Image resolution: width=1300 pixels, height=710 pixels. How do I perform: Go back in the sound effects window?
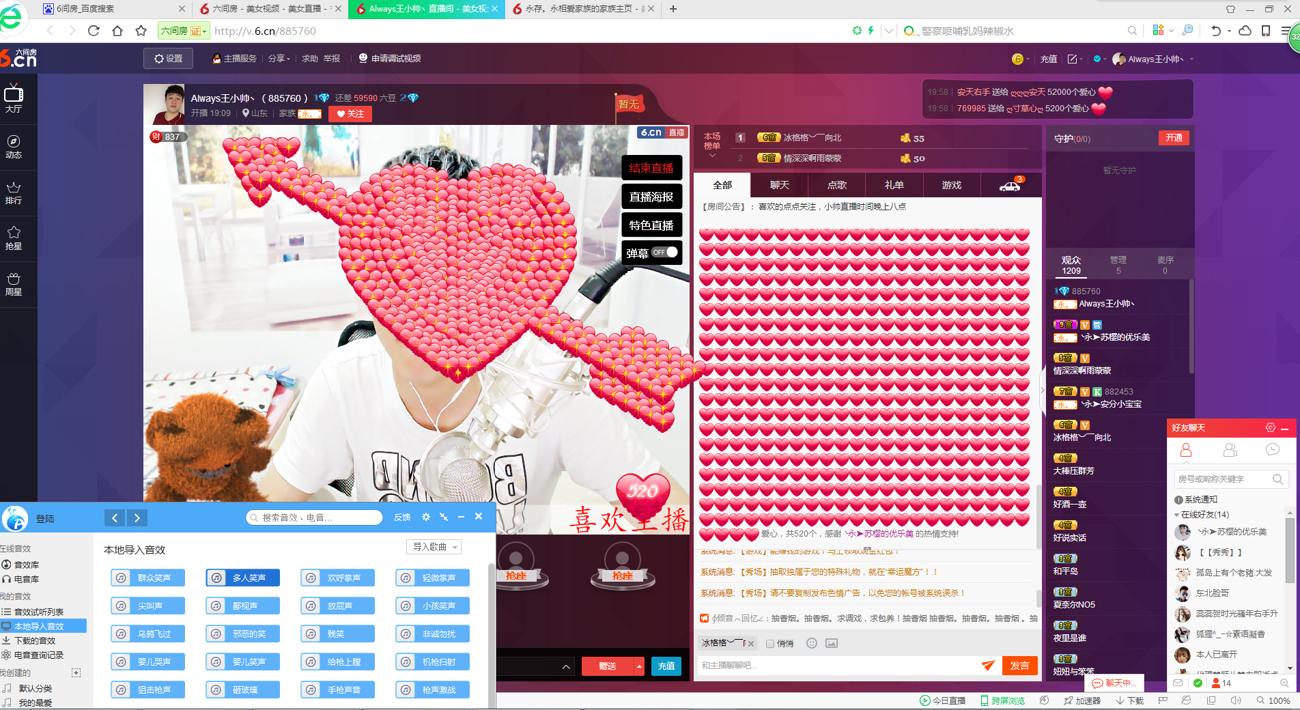pos(115,518)
